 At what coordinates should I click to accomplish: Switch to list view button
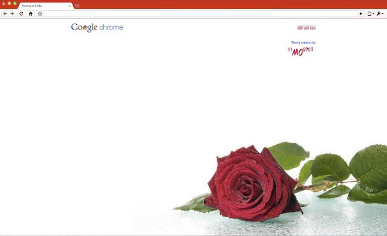pyautogui.click(x=307, y=27)
